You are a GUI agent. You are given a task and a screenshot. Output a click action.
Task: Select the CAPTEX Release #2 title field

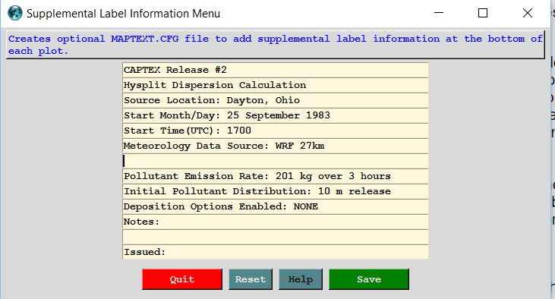[276, 70]
